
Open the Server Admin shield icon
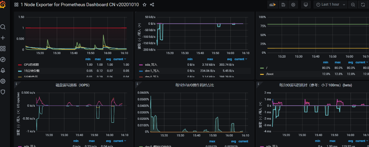pyautogui.click(x=3, y=92)
